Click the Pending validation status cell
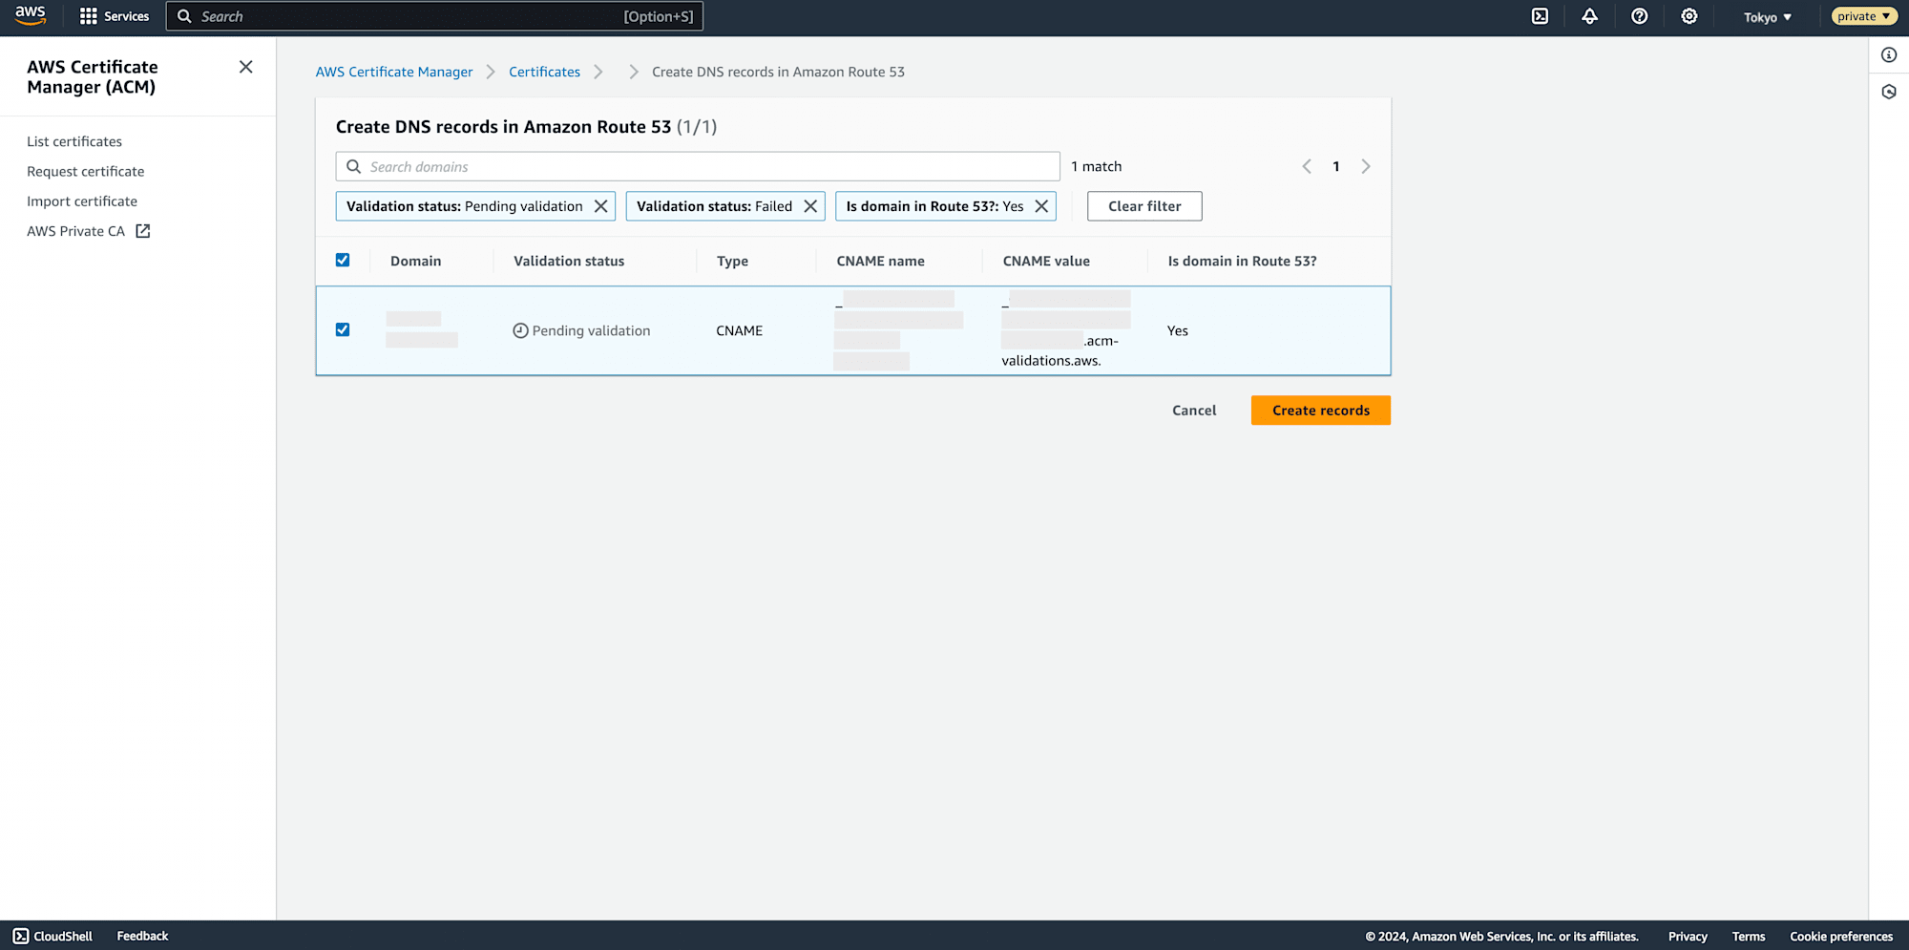 581,330
